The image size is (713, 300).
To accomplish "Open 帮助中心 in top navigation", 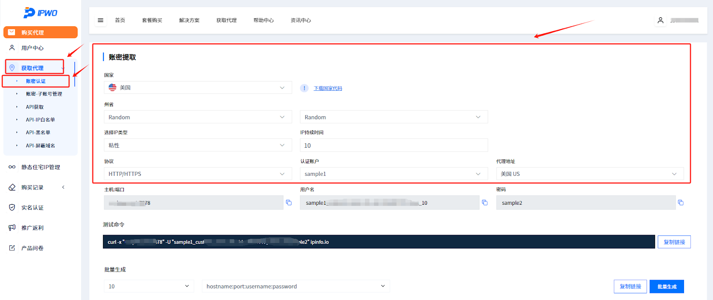I will [x=263, y=20].
